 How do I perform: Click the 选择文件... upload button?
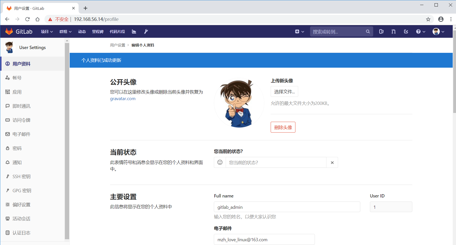click(284, 92)
